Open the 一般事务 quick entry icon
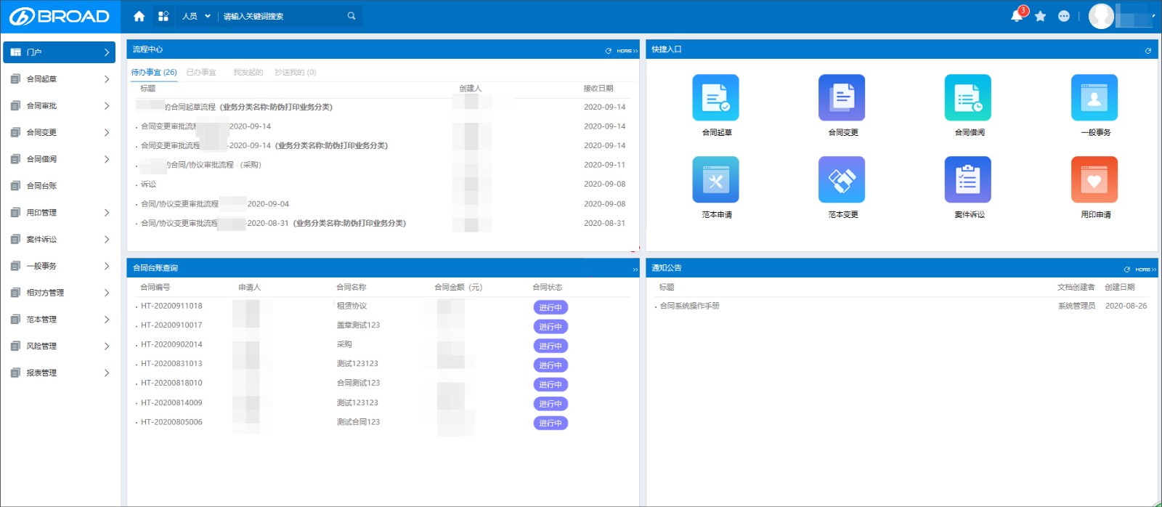Image resolution: width=1162 pixels, height=507 pixels. (1094, 97)
